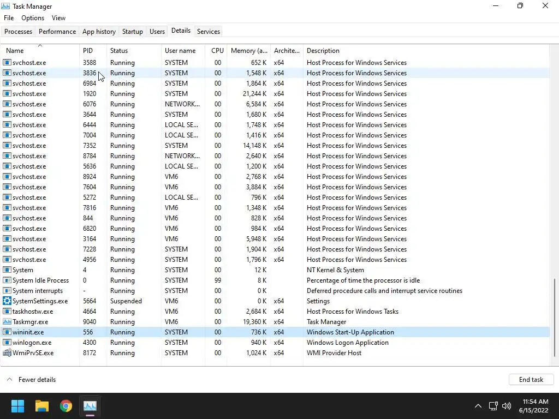
Task: Click the Taskmgr.exe process icon
Action: [7, 322]
